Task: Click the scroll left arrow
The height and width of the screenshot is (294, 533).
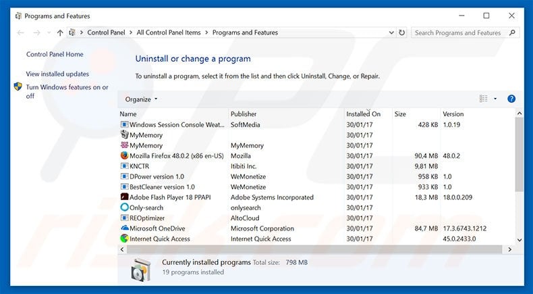Action: (x=122, y=249)
